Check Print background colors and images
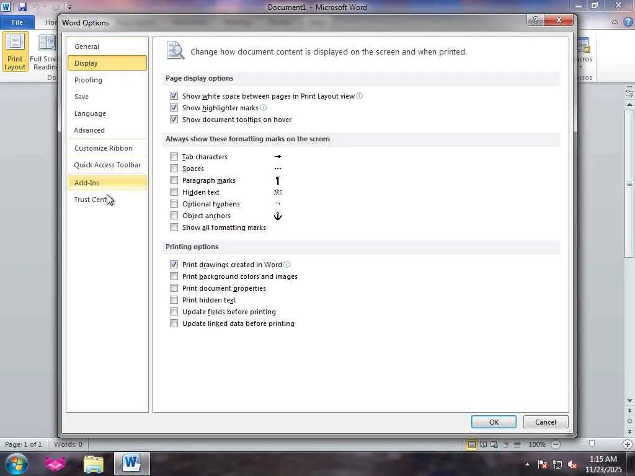 [174, 276]
